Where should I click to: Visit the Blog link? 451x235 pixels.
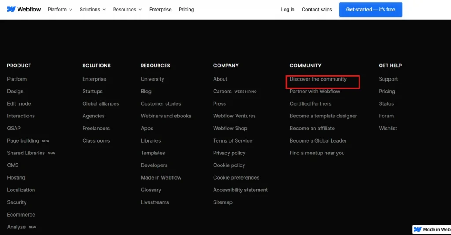click(x=146, y=92)
